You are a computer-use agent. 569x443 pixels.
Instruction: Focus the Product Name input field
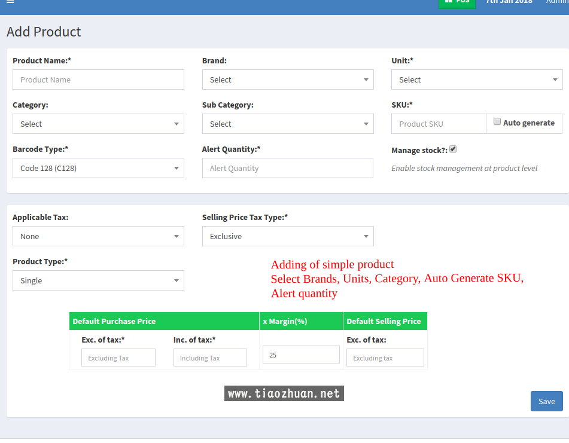pyautogui.click(x=98, y=80)
